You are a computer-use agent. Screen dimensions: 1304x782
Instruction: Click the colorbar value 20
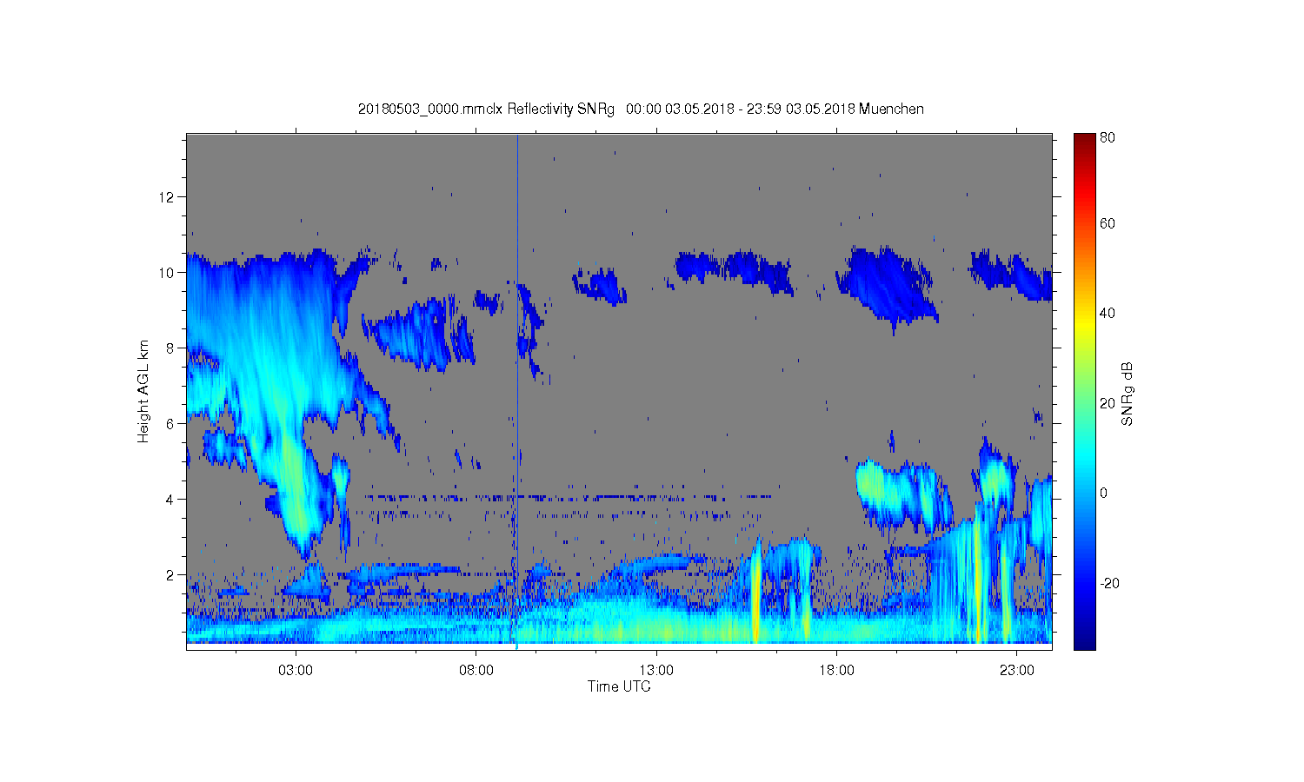[x=1108, y=403]
